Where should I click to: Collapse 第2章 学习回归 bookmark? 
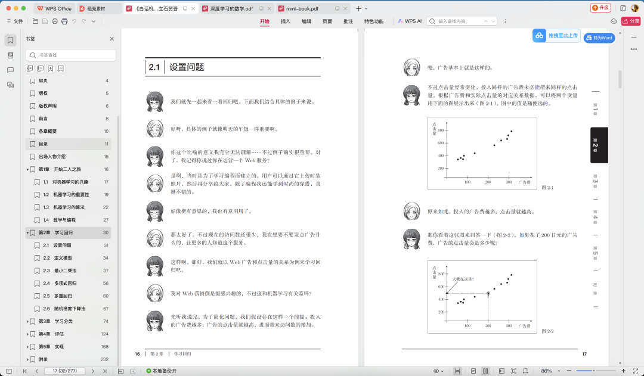27,233
